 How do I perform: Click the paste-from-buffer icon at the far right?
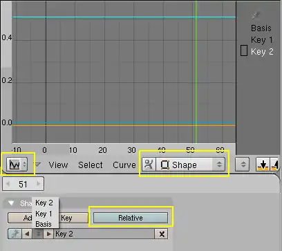[x=274, y=165]
